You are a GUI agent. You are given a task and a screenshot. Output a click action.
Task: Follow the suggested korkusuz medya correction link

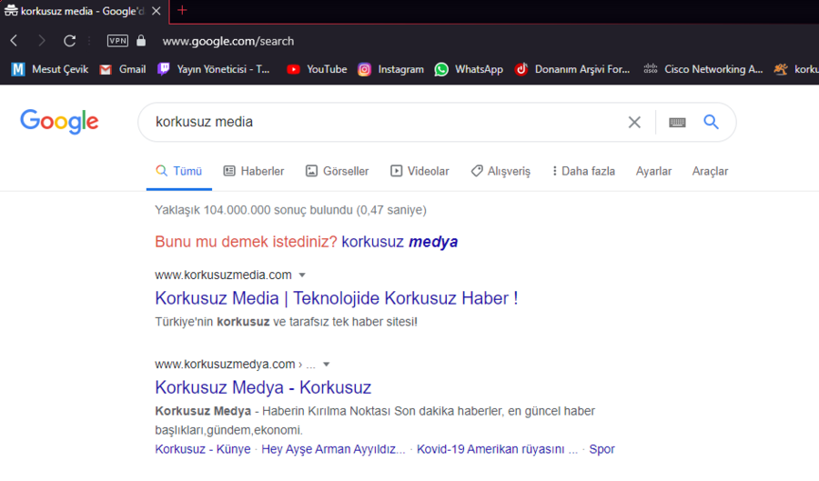coord(399,242)
